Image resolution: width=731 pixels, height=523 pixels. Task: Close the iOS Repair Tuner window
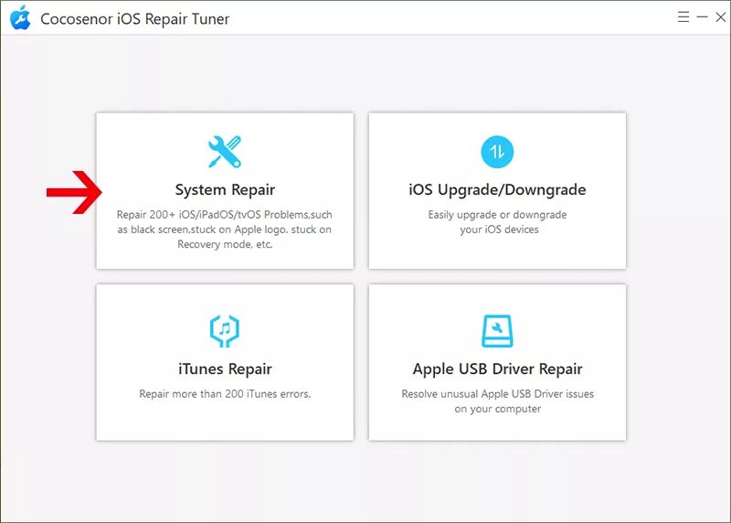pos(721,17)
